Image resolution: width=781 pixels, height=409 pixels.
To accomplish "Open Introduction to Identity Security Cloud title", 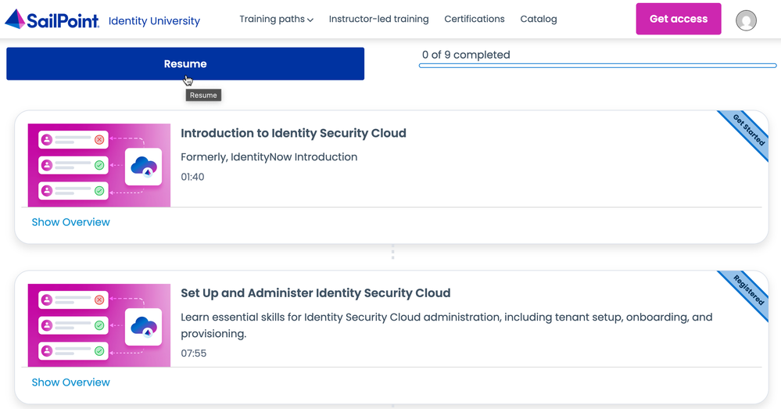I will (x=293, y=133).
